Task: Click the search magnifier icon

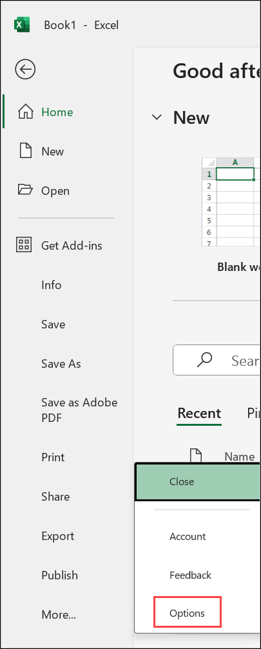Action: point(204,360)
